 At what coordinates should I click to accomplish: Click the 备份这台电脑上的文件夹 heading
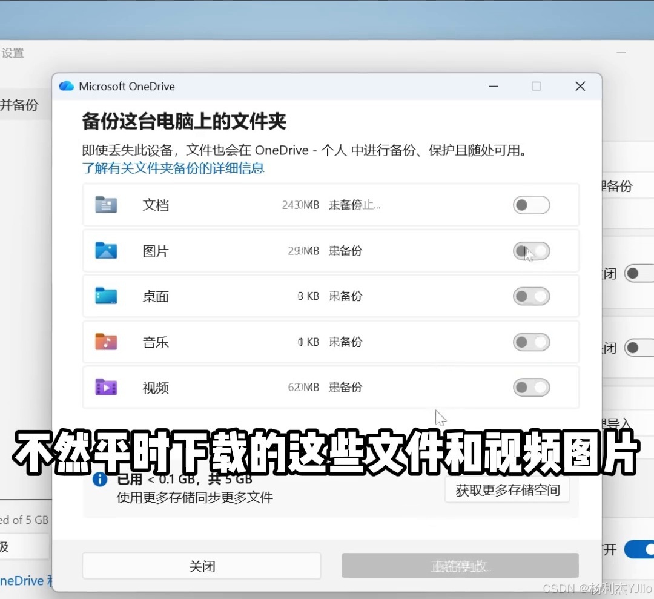click(x=184, y=121)
